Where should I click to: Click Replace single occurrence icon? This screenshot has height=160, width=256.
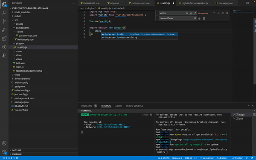(199, 18)
